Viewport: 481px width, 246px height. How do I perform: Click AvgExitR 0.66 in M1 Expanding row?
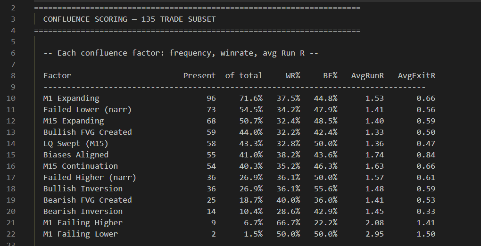coord(426,98)
